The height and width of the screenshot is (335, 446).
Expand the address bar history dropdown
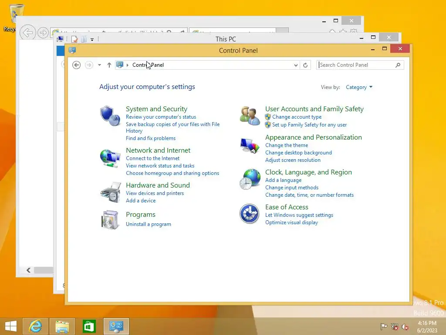coord(296,65)
